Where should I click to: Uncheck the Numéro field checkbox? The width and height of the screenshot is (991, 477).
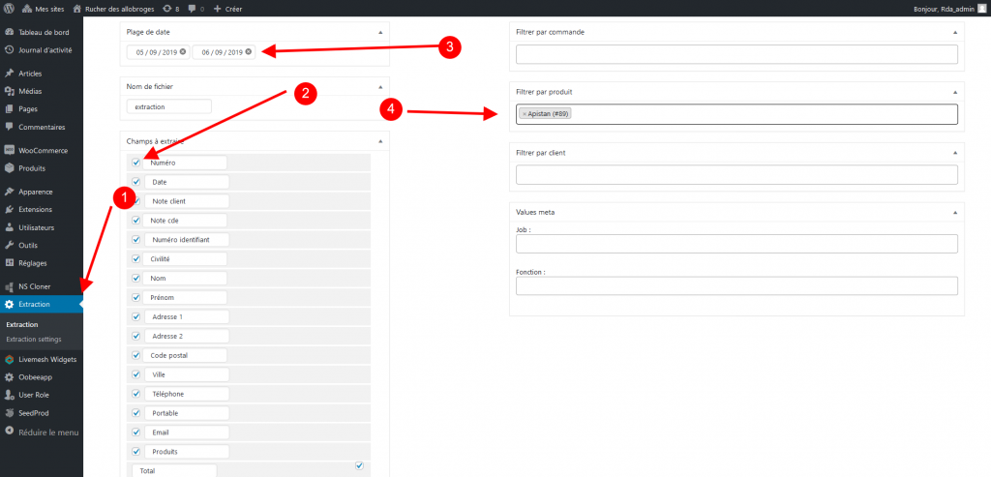pyautogui.click(x=136, y=163)
